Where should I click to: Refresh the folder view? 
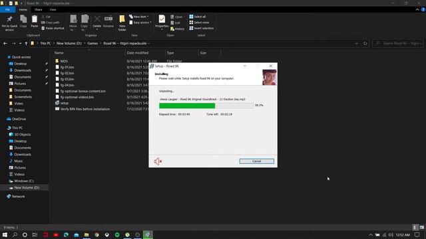[x=365, y=43]
